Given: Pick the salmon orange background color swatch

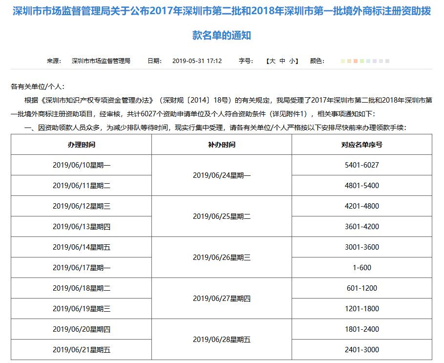Looking at the screenshot, I should [356, 62].
